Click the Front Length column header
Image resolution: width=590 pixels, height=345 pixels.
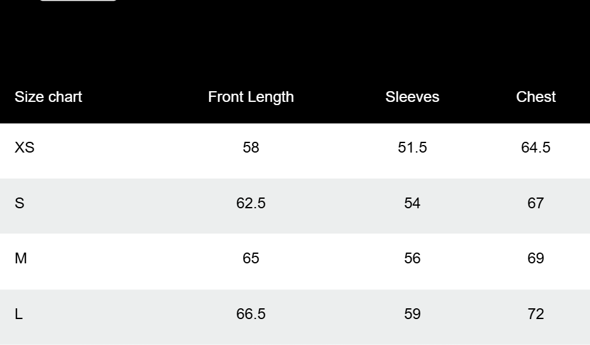(x=251, y=97)
